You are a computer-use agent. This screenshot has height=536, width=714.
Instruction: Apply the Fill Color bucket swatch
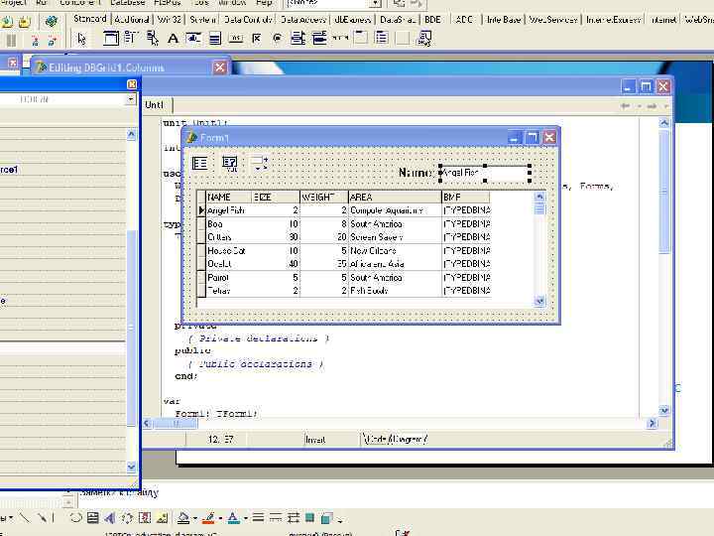coord(183,518)
